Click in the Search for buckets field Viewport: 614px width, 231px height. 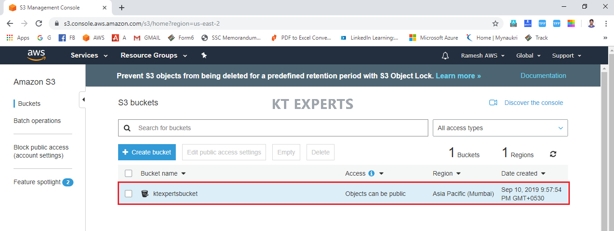coord(273,128)
